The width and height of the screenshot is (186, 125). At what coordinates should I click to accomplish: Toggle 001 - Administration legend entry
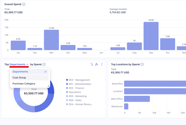click(x=80, y=84)
